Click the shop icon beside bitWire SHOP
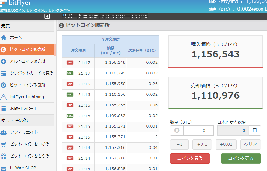 click(3, 168)
